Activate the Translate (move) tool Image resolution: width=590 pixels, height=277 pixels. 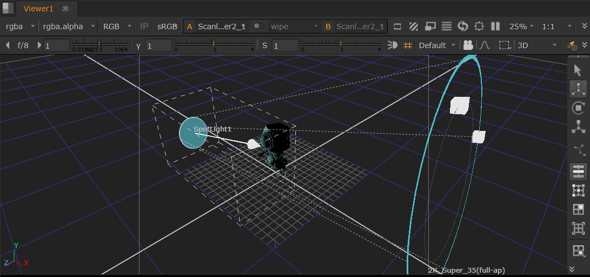pyautogui.click(x=578, y=89)
